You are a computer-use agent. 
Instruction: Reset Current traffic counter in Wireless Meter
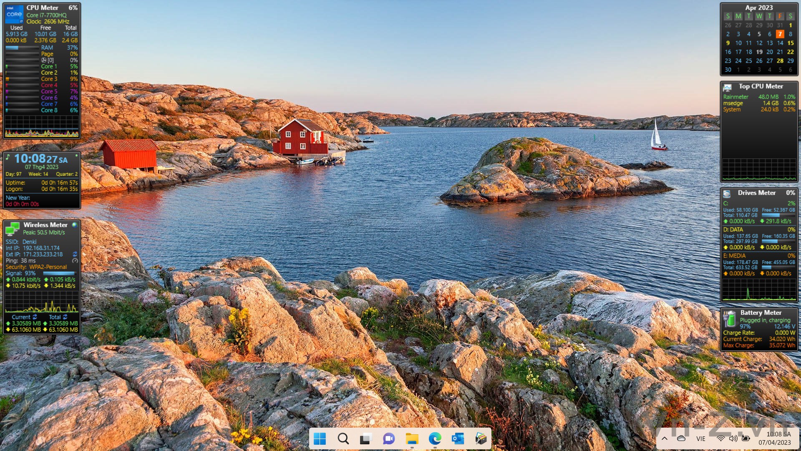[x=35, y=317]
